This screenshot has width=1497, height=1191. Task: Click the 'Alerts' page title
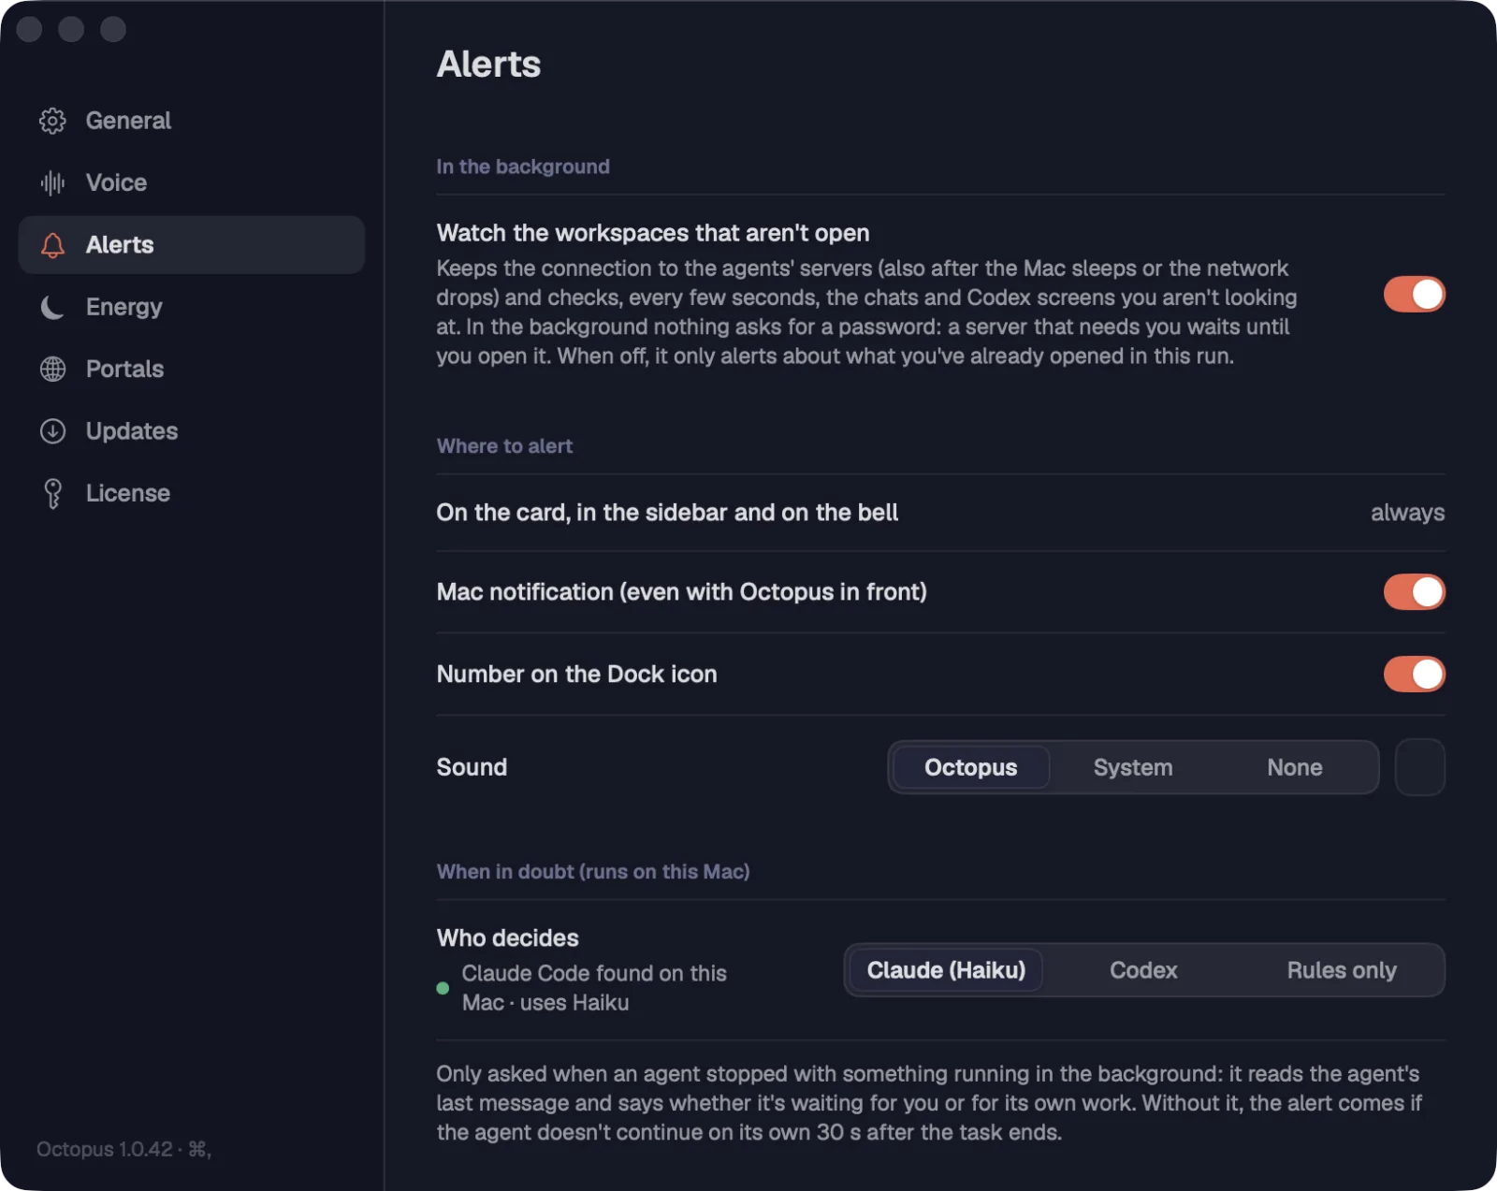click(488, 65)
